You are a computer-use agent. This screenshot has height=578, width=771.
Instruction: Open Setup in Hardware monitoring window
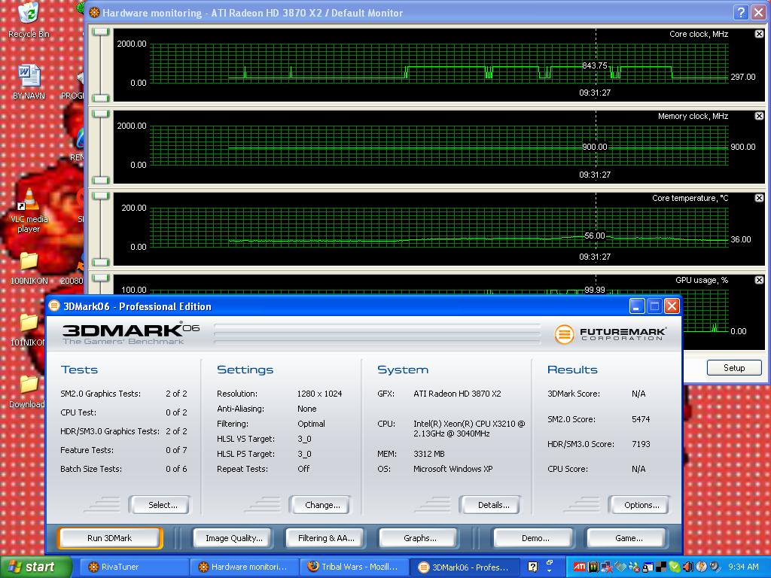[734, 368]
